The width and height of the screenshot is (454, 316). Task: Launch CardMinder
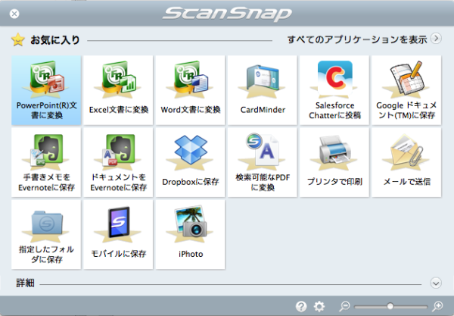263,90
